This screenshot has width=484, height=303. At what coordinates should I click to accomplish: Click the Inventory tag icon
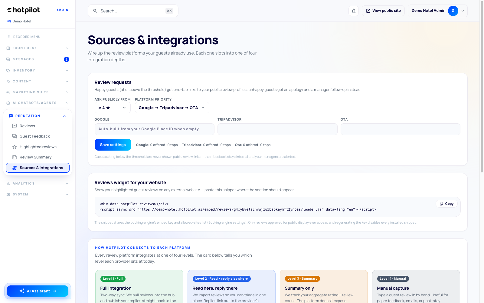click(8, 71)
